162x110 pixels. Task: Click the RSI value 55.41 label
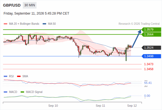point(148,83)
